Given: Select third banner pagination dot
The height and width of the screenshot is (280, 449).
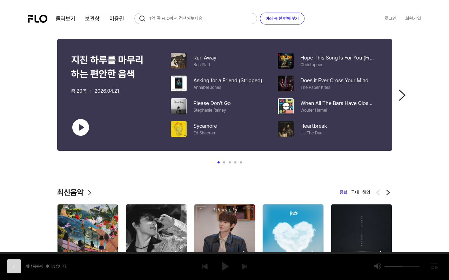Looking at the screenshot, I should point(230,162).
